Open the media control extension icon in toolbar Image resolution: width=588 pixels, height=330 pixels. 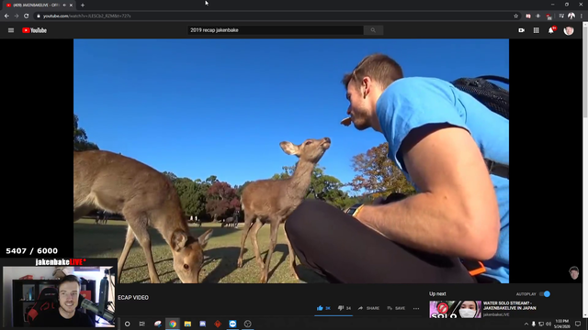561,16
